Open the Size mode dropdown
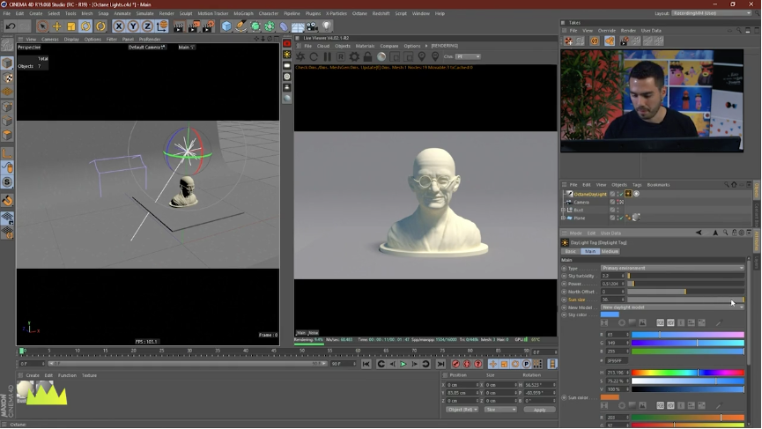This screenshot has height=429, width=762. pyautogui.click(x=500, y=410)
